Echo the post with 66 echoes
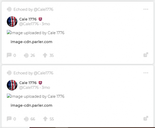 (26, 119)
